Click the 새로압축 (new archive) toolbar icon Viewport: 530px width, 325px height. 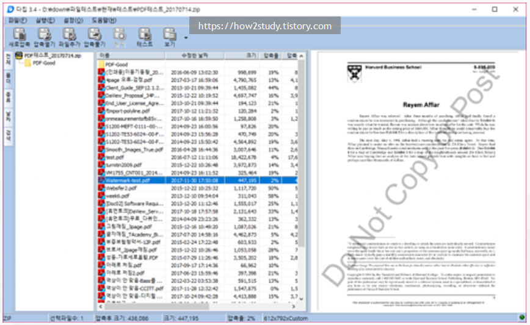(20, 37)
